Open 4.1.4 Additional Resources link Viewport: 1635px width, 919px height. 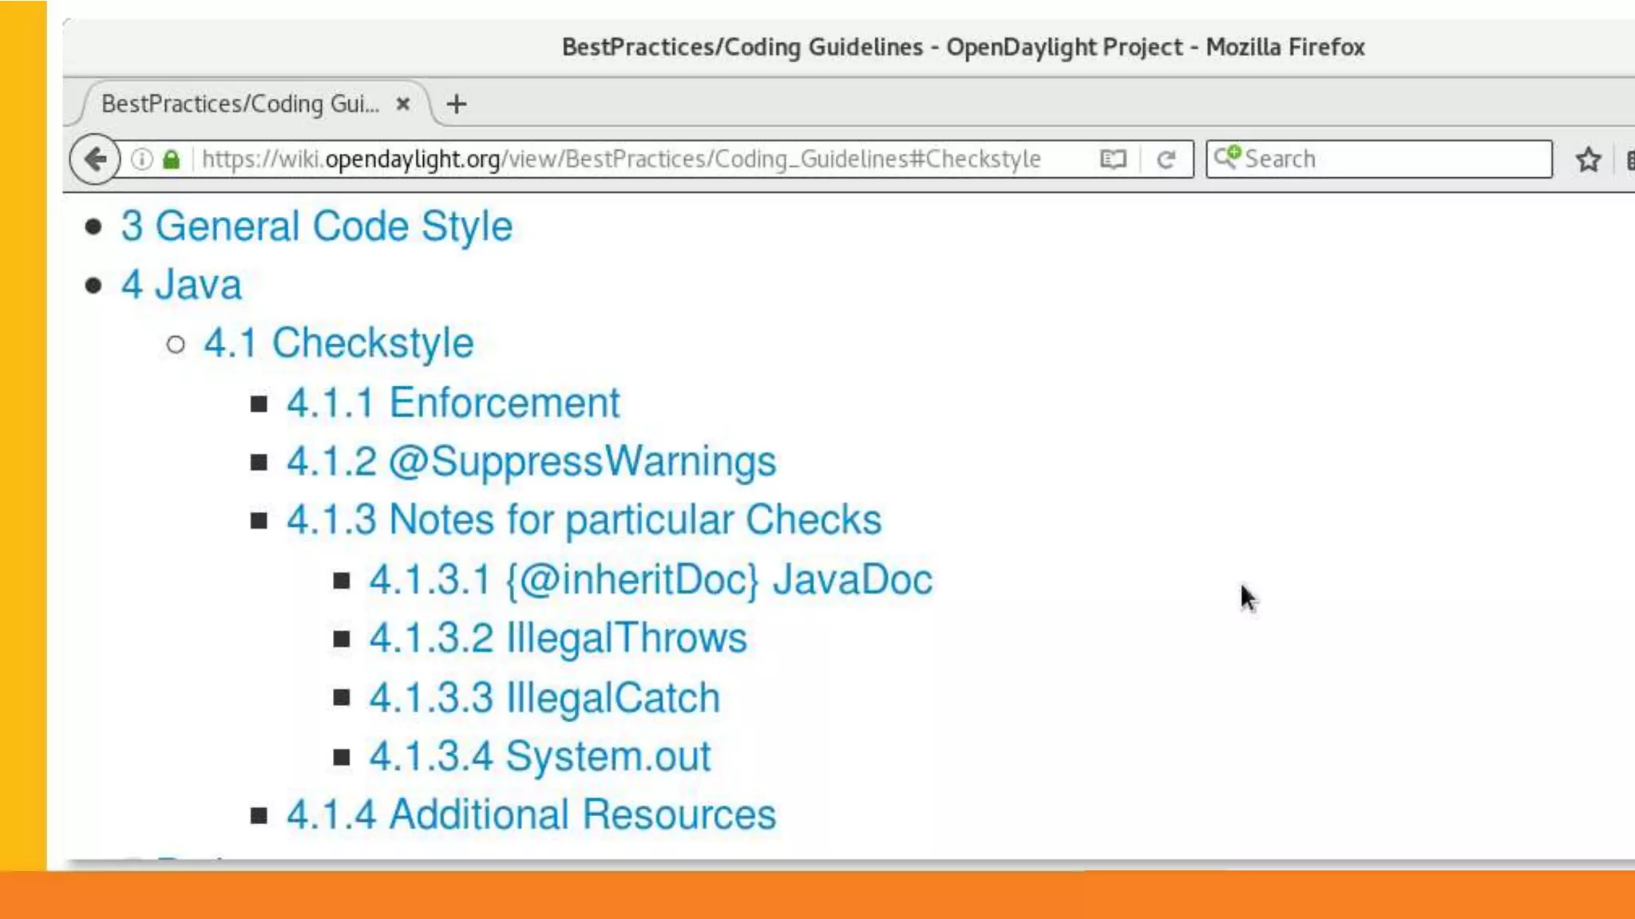click(x=531, y=815)
